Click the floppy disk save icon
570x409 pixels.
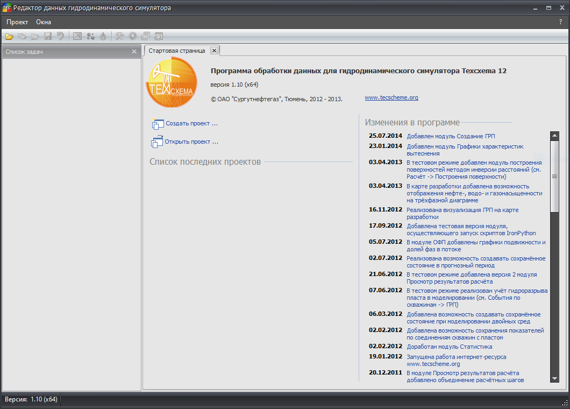point(48,36)
